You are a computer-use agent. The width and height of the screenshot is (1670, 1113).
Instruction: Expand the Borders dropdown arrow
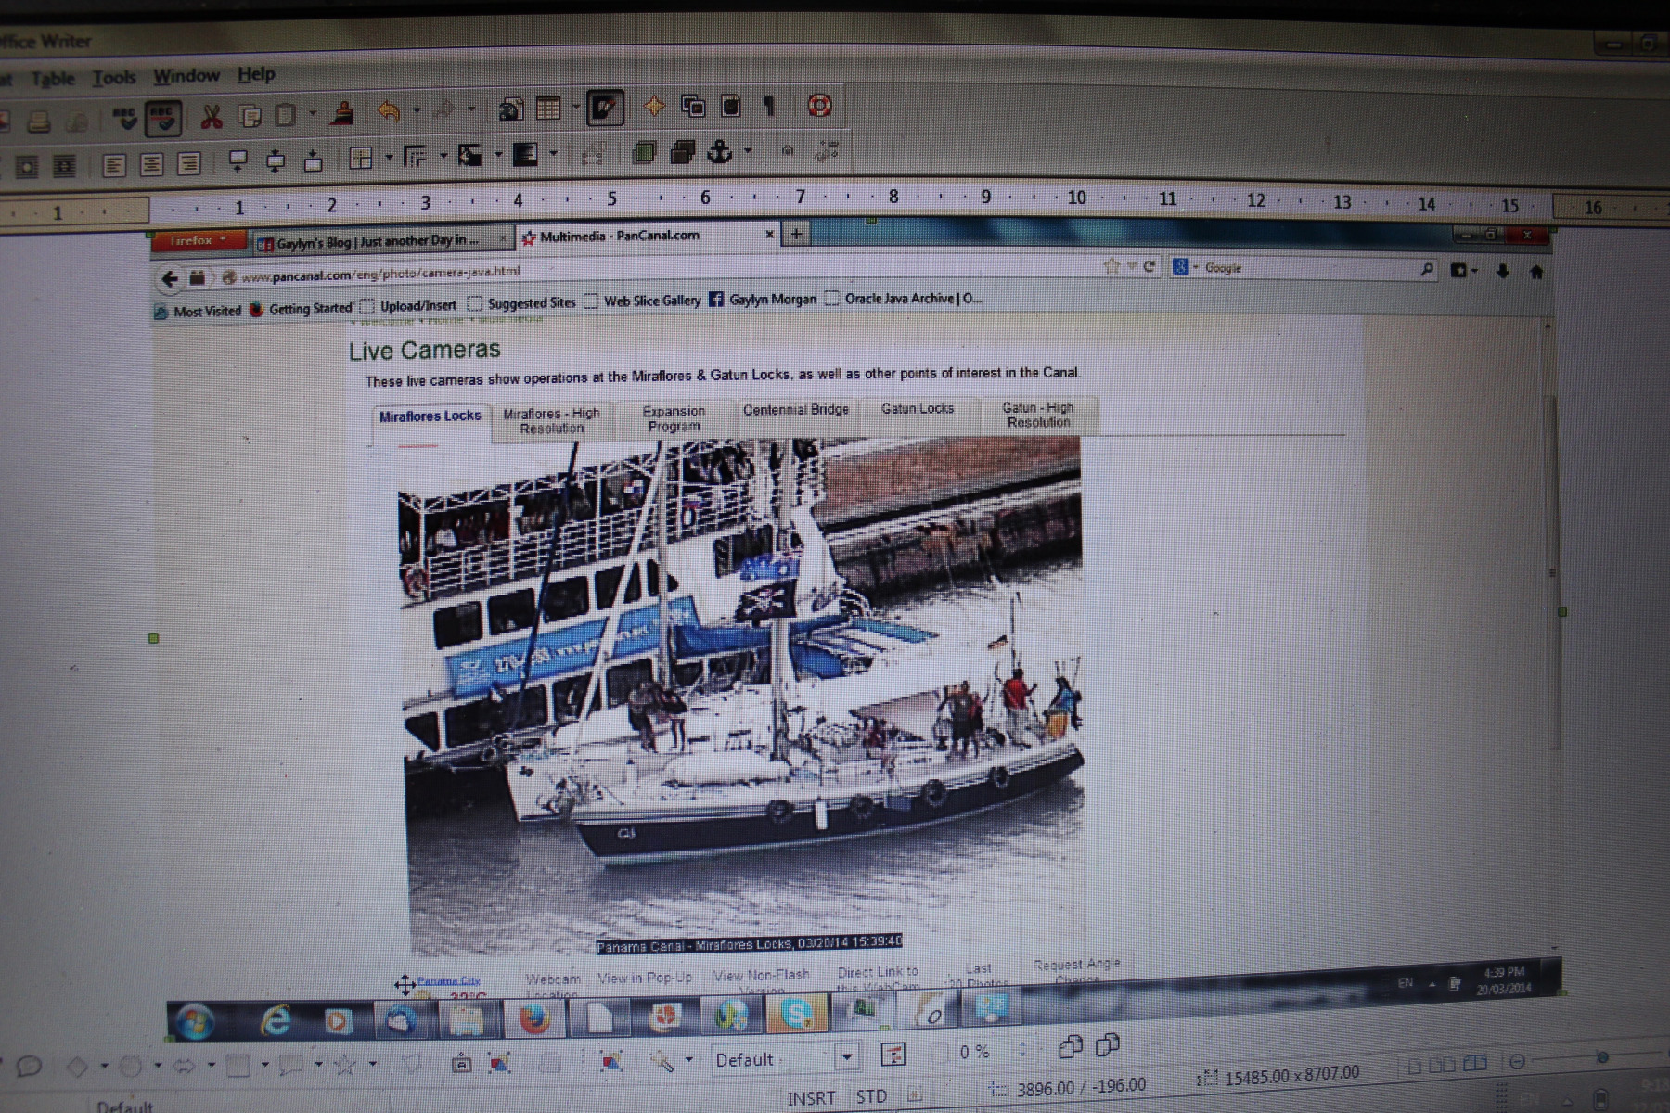[x=388, y=158]
